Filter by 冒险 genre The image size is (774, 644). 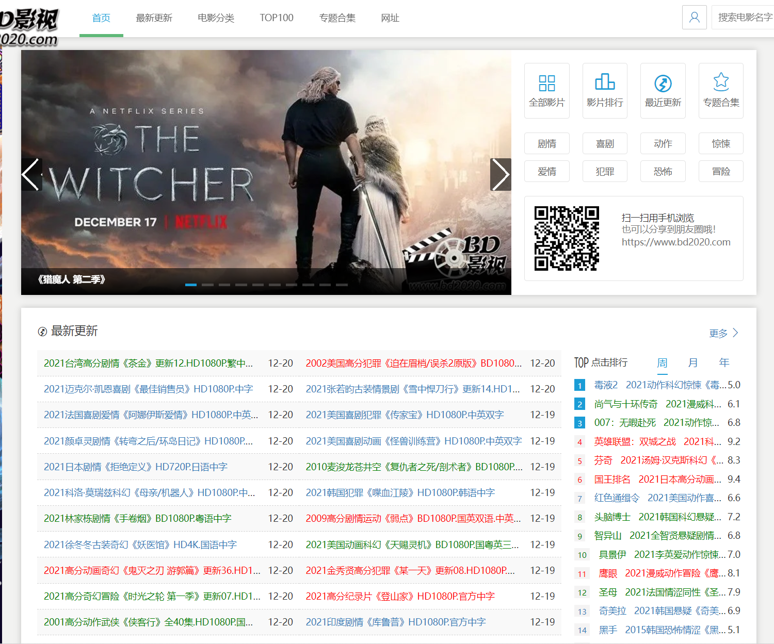click(721, 171)
